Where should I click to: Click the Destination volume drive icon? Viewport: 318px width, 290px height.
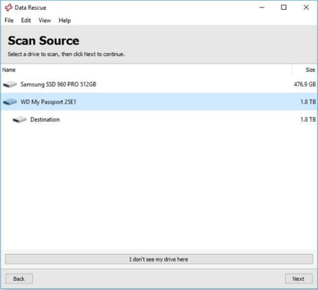pyautogui.click(x=20, y=119)
